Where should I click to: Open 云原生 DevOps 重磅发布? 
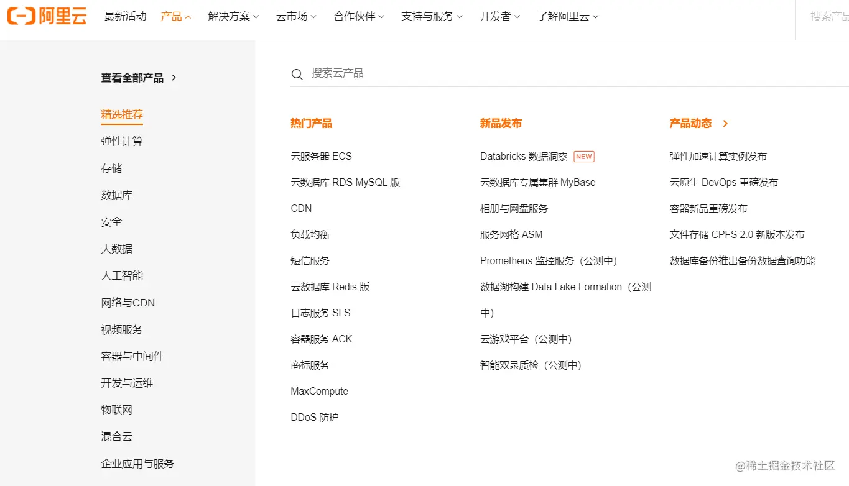pos(724,183)
